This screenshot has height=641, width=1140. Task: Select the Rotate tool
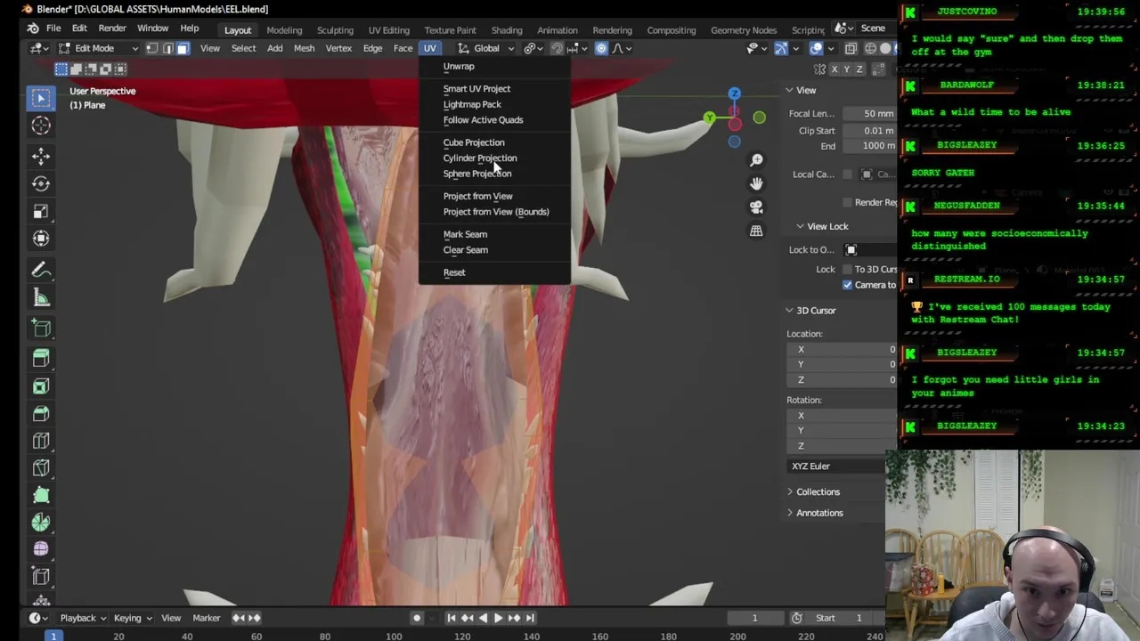click(41, 183)
